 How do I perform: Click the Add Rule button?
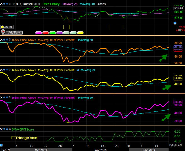[12, 32]
